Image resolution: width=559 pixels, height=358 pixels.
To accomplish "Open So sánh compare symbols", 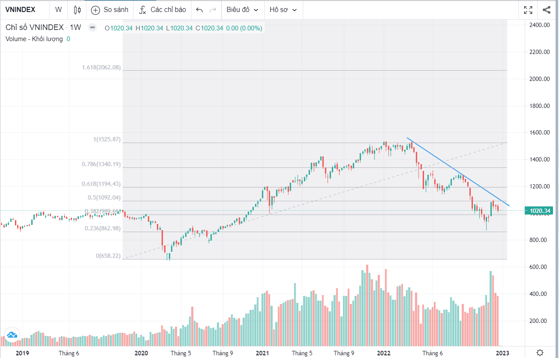I will [110, 10].
